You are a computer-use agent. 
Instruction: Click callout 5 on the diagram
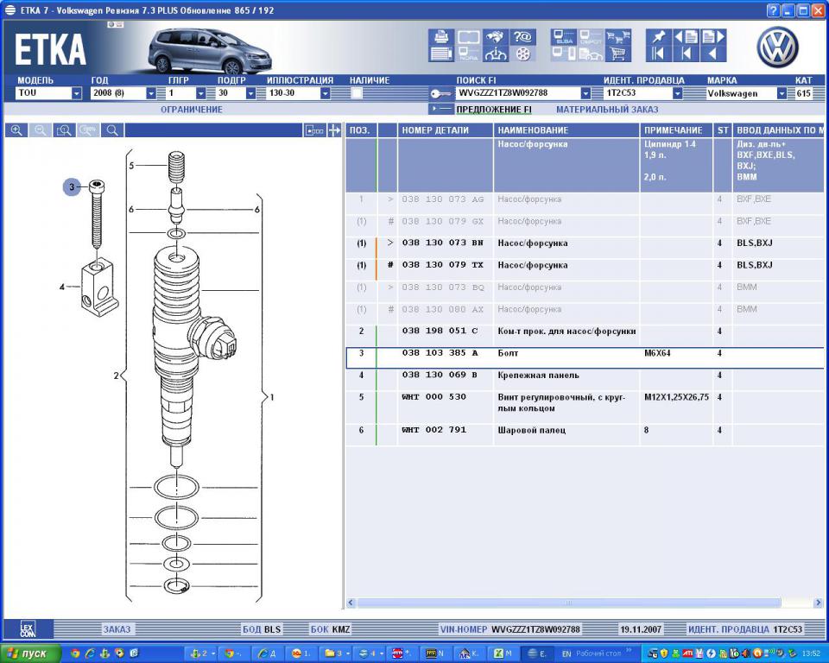pyautogui.click(x=131, y=166)
